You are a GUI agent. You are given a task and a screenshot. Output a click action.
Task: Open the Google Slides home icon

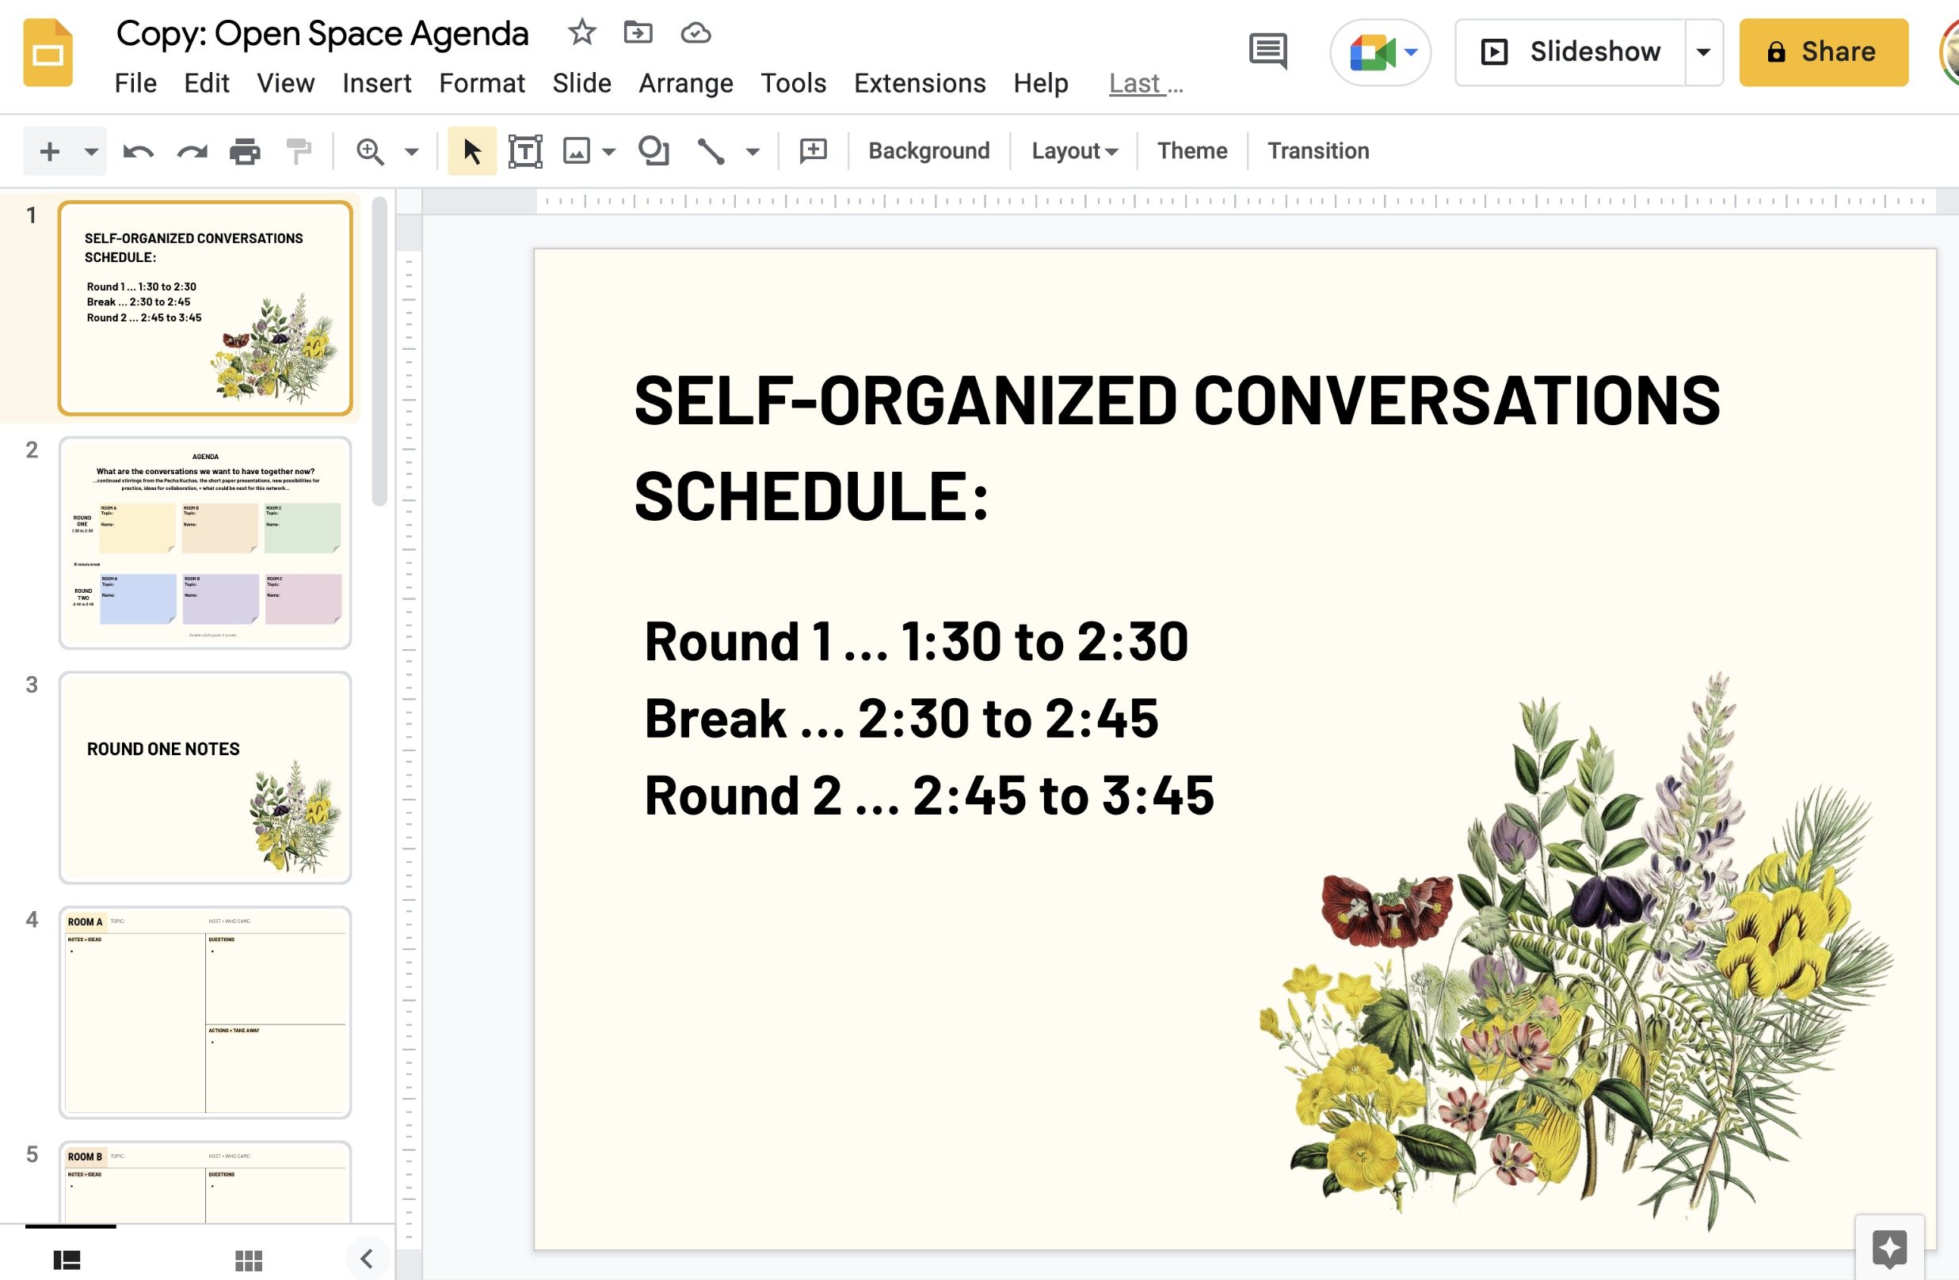pyautogui.click(x=48, y=53)
